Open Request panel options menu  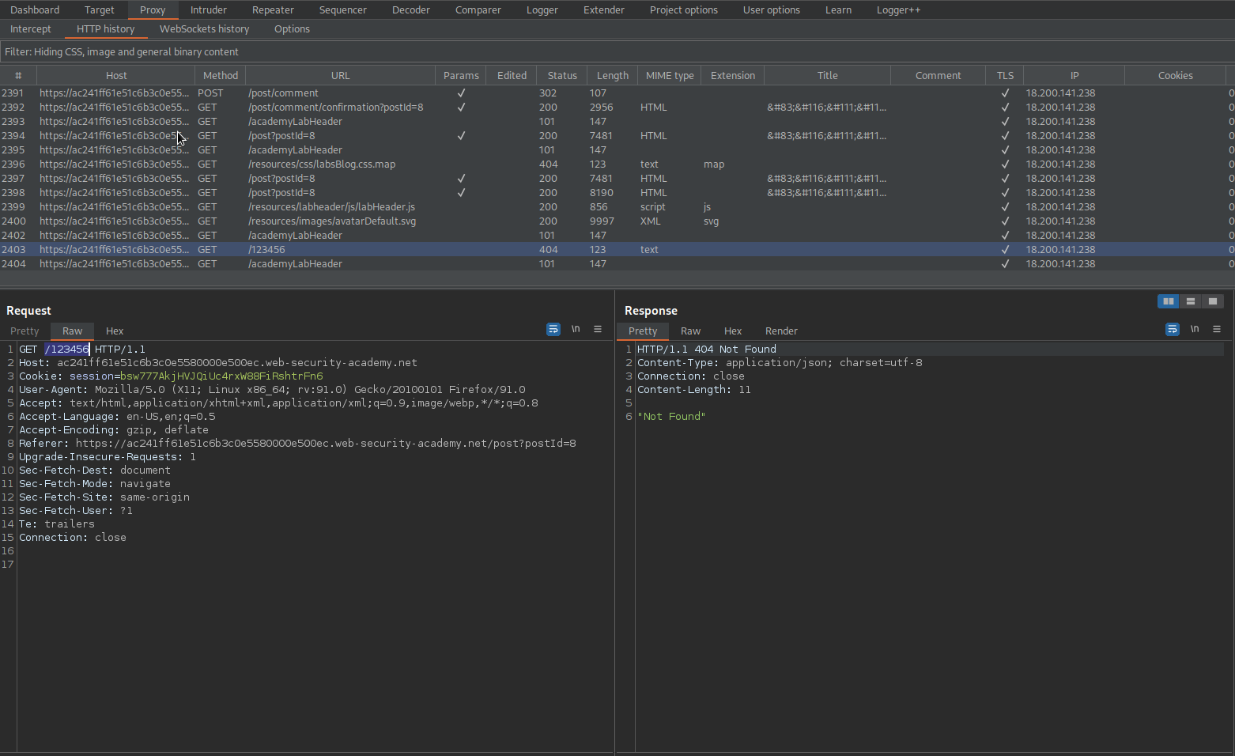[598, 329]
